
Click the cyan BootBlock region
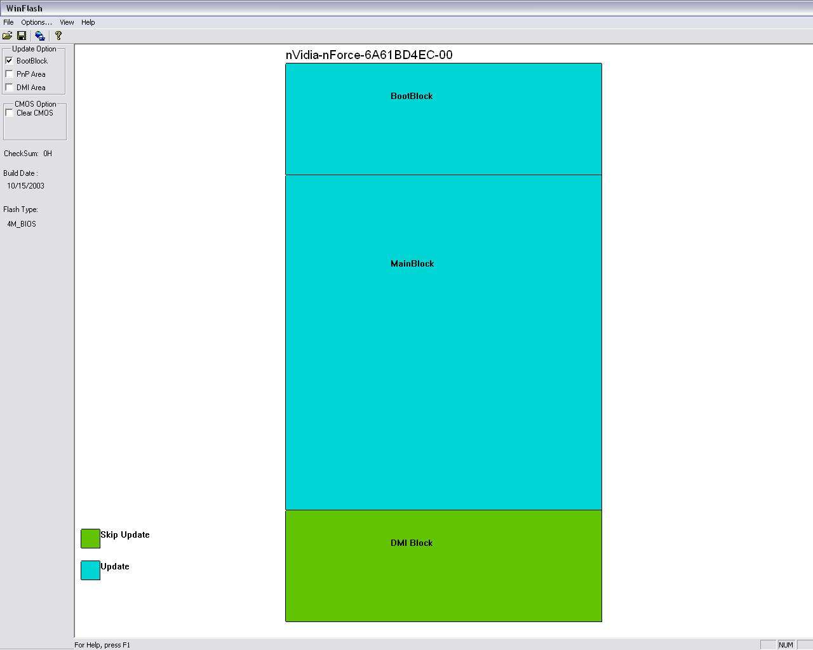coord(443,119)
